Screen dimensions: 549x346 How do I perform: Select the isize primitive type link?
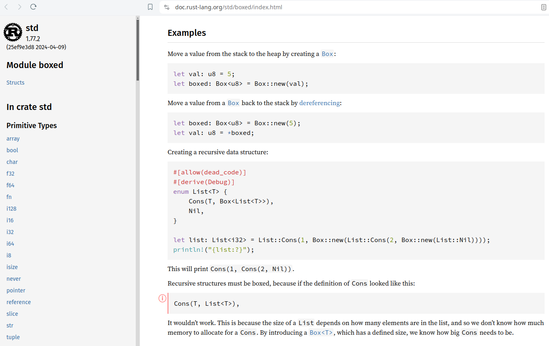point(12,267)
